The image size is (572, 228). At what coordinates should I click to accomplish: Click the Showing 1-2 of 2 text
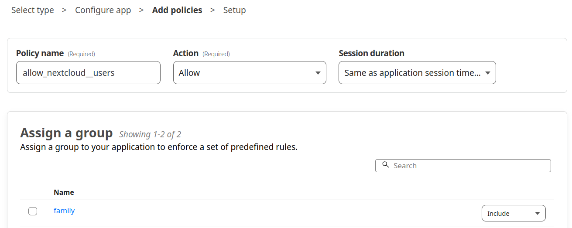[150, 134]
